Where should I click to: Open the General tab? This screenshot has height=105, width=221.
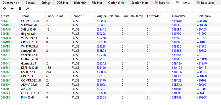tap(31, 3)
